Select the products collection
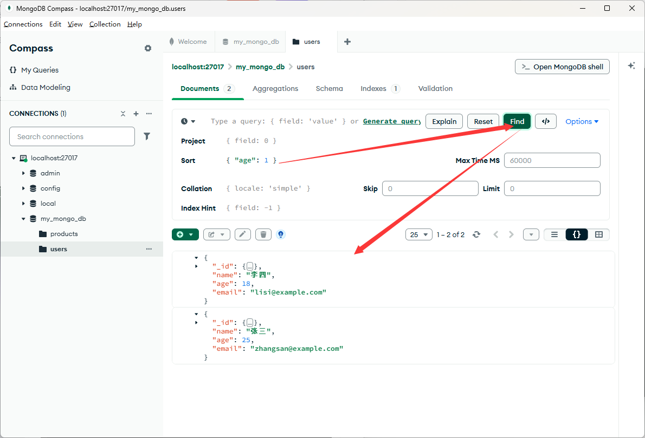Viewport: 645px width, 438px height. pos(64,234)
